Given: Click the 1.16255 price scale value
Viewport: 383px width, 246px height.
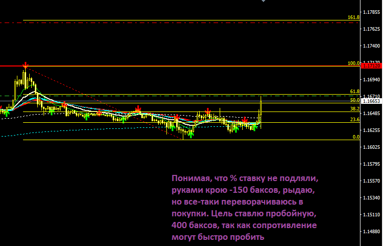Looking at the screenshot, I should 372,130.
